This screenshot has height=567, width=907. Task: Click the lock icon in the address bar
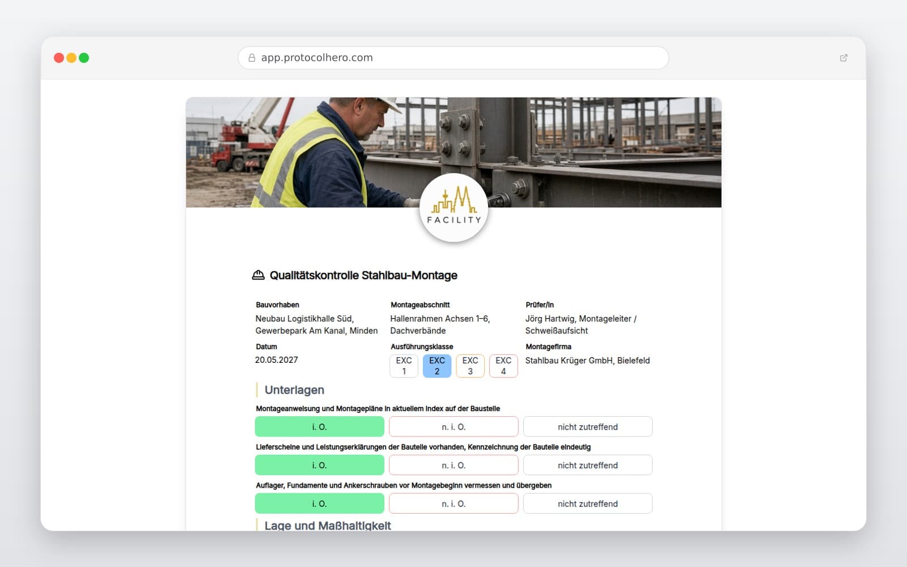(252, 58)
